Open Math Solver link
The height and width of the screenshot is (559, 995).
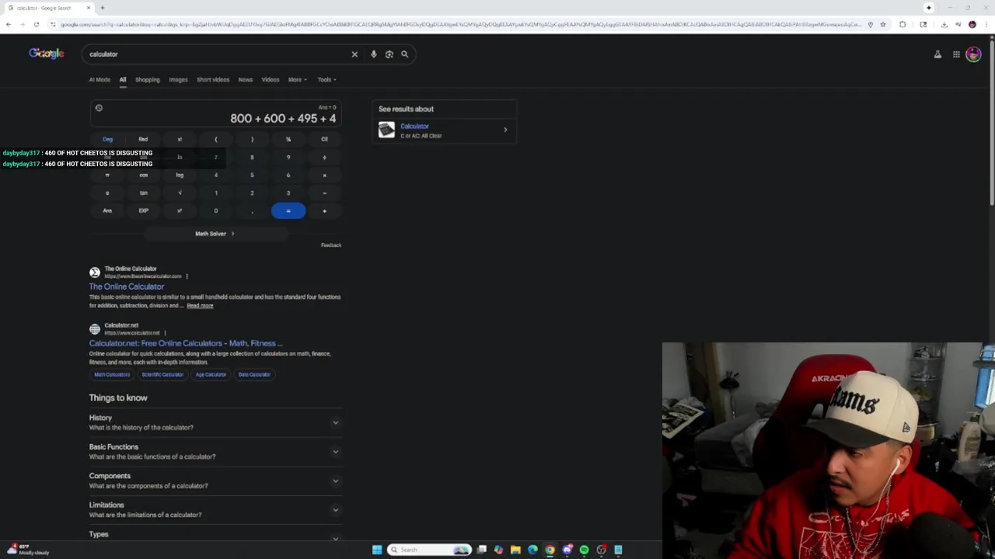(215, 234)
